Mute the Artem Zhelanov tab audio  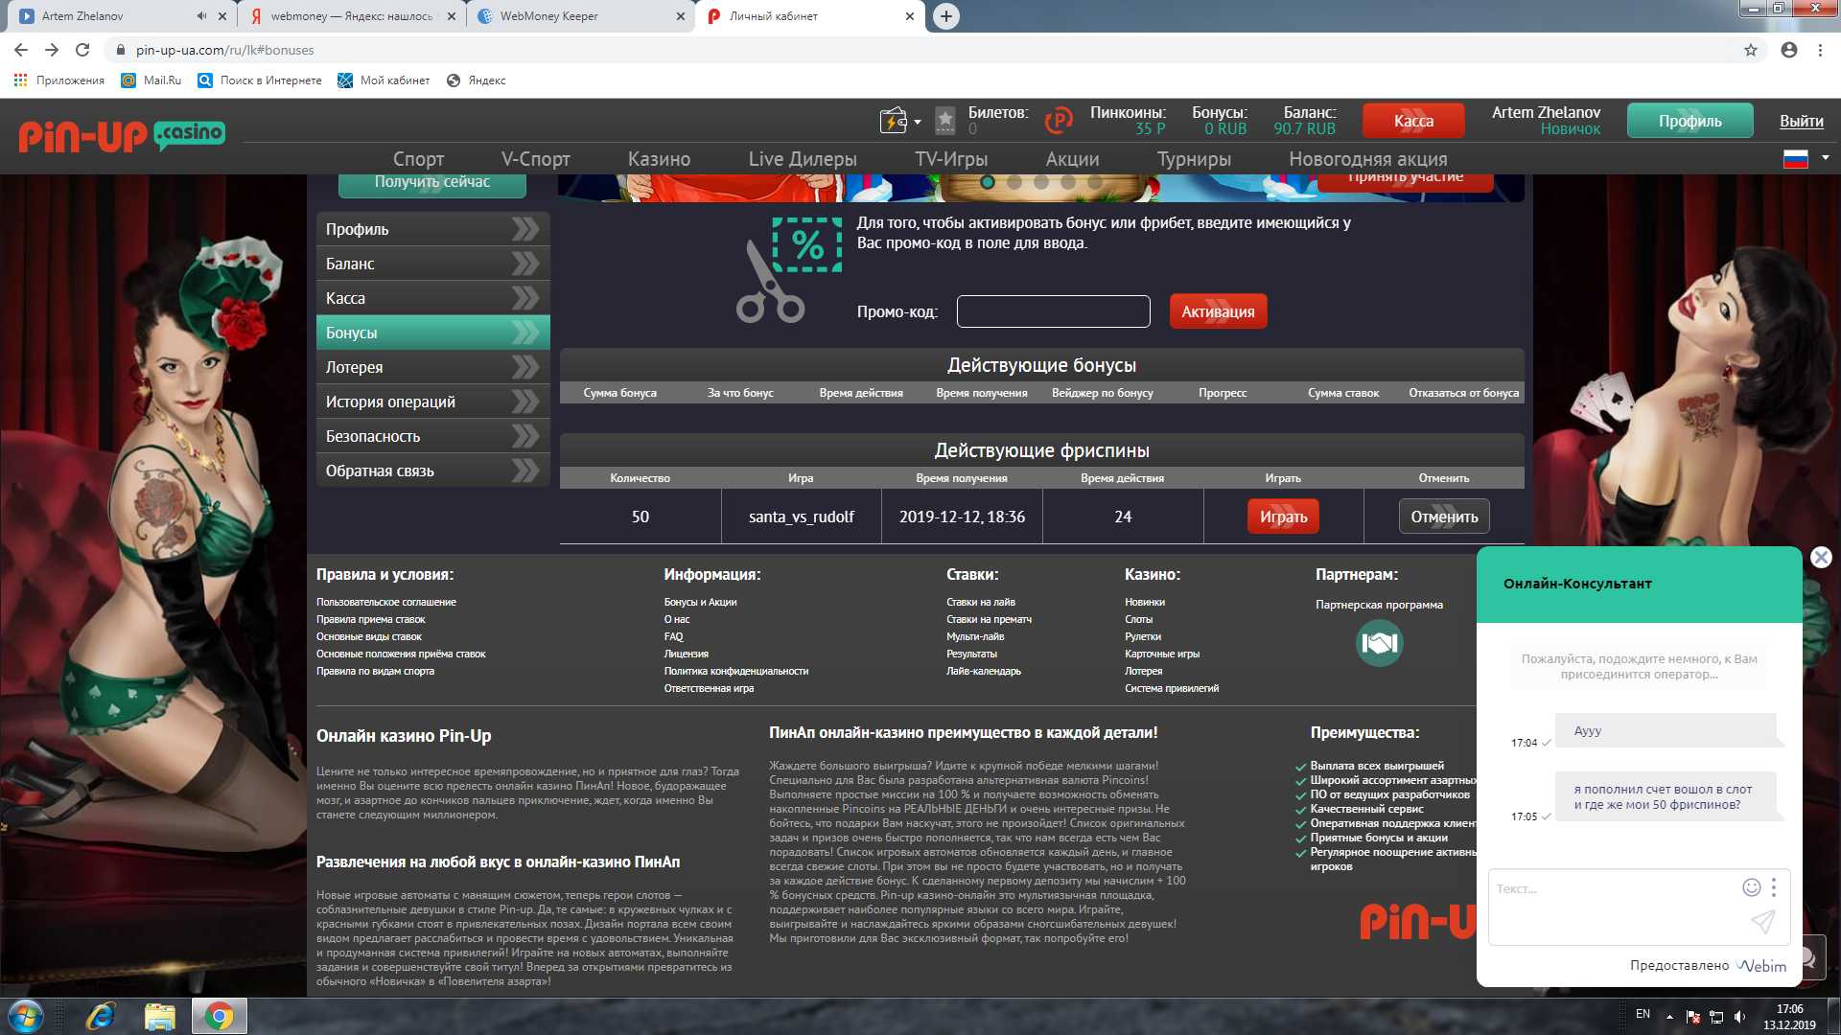point(201,16)
